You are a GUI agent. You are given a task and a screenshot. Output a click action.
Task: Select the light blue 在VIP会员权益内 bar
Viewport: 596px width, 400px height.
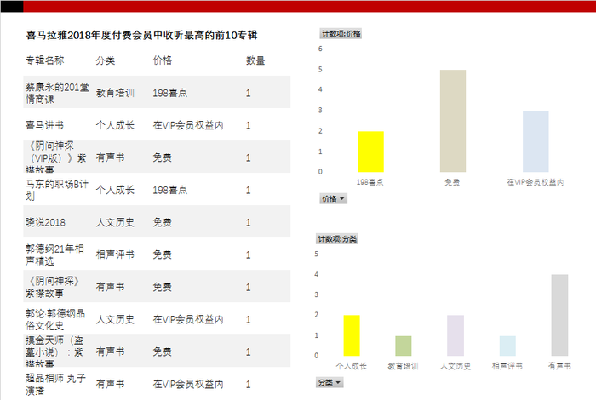pyautogui.click(x=535, y=141)
